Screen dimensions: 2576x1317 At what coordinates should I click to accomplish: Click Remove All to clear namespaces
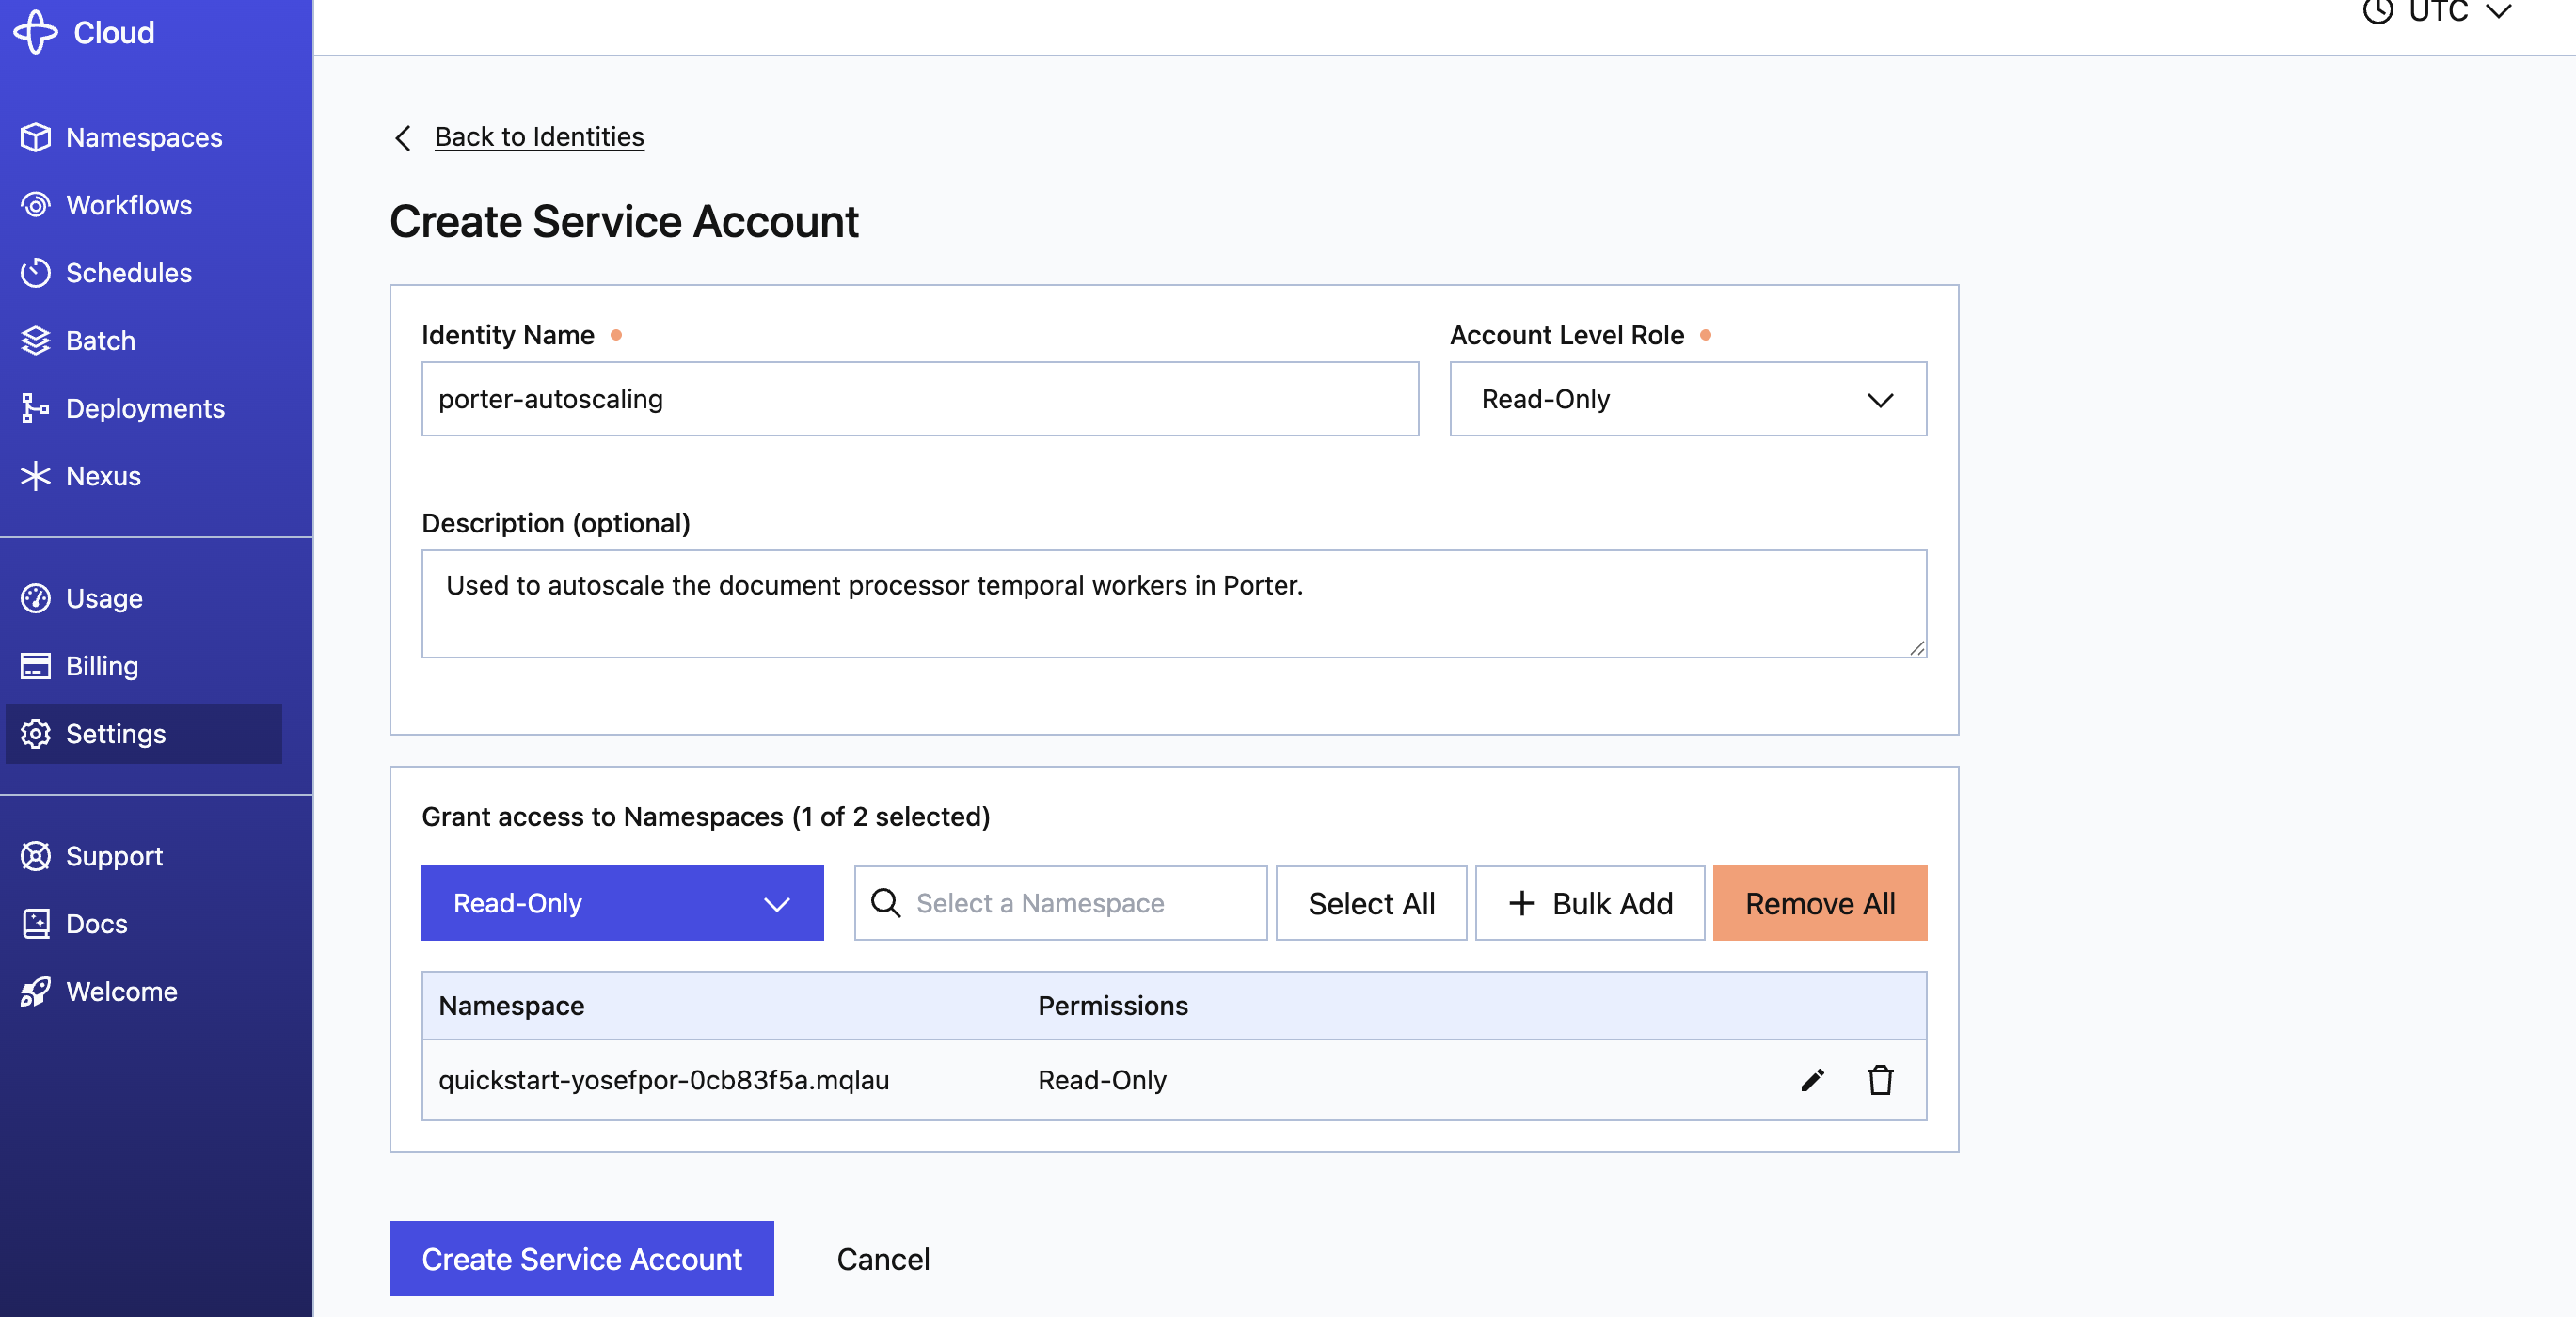coord(1819,903)
